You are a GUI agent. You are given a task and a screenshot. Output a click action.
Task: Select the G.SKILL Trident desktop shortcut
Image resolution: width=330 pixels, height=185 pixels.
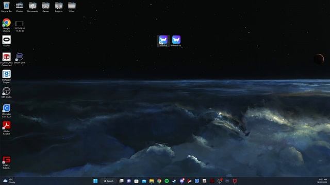click(7, 162)
